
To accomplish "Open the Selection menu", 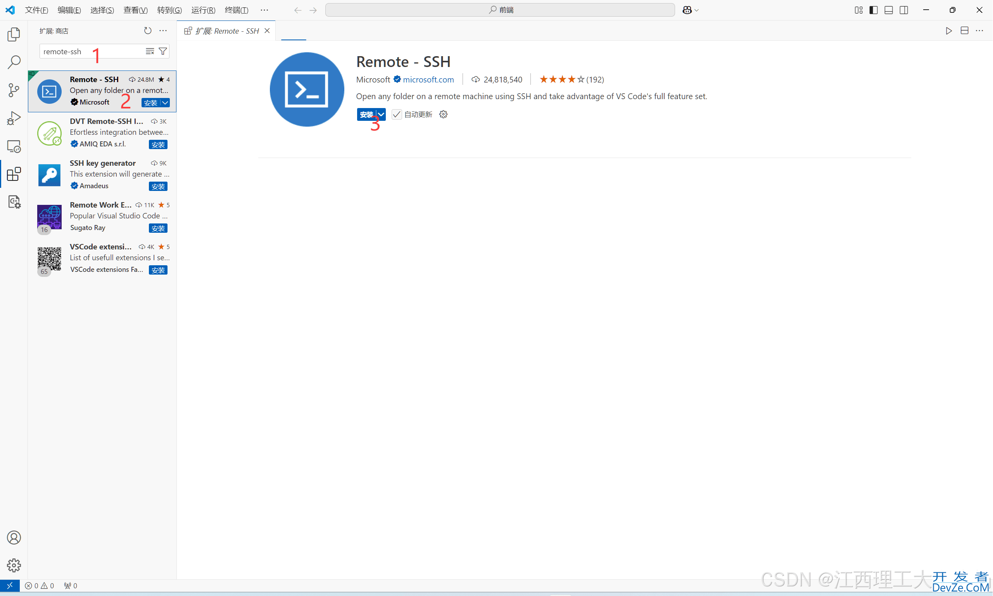I will click(102, 10).
